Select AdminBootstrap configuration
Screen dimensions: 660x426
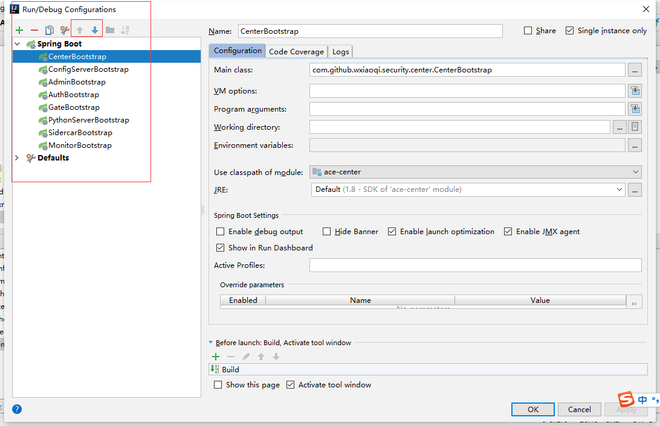coord(77,82)
